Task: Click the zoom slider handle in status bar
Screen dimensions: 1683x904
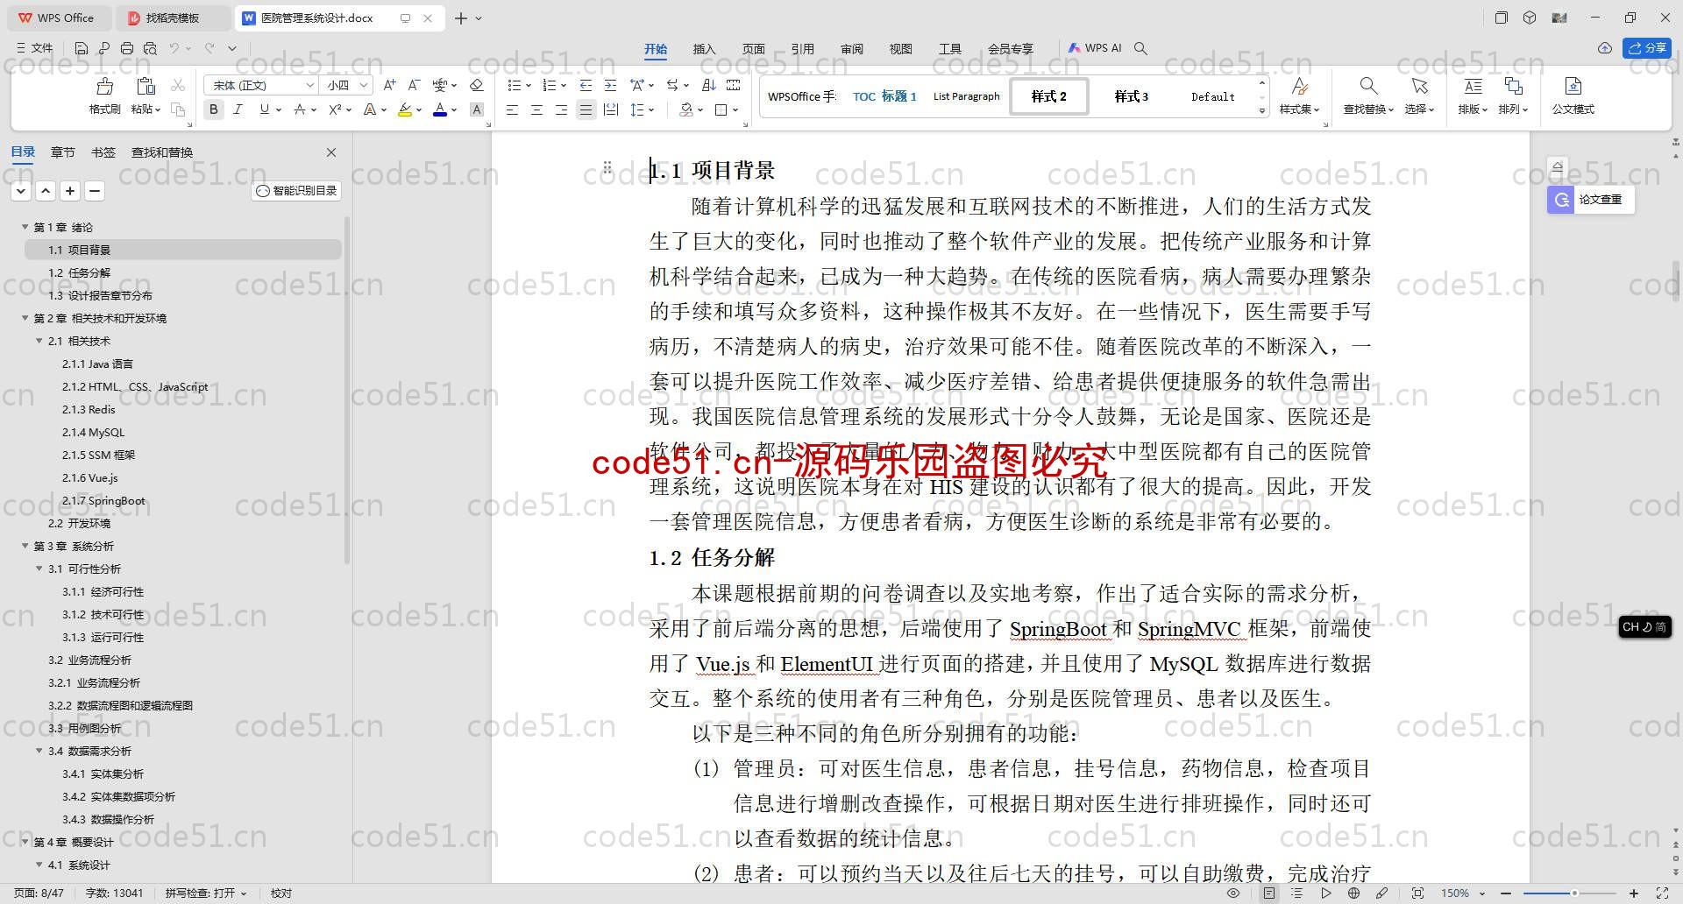Action: click(1574, 893)
